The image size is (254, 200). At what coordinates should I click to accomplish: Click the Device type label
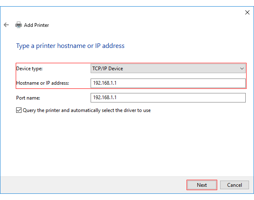pyautogui.click(x=29, y=68)
